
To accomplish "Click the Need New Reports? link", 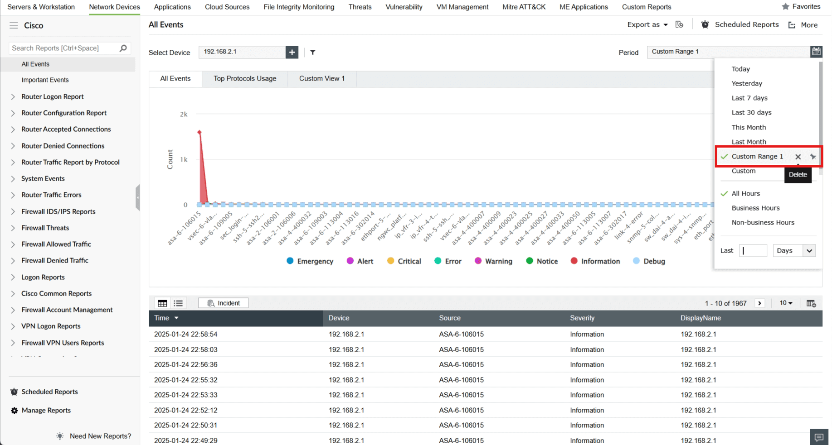I will click(x=100, y=435).
